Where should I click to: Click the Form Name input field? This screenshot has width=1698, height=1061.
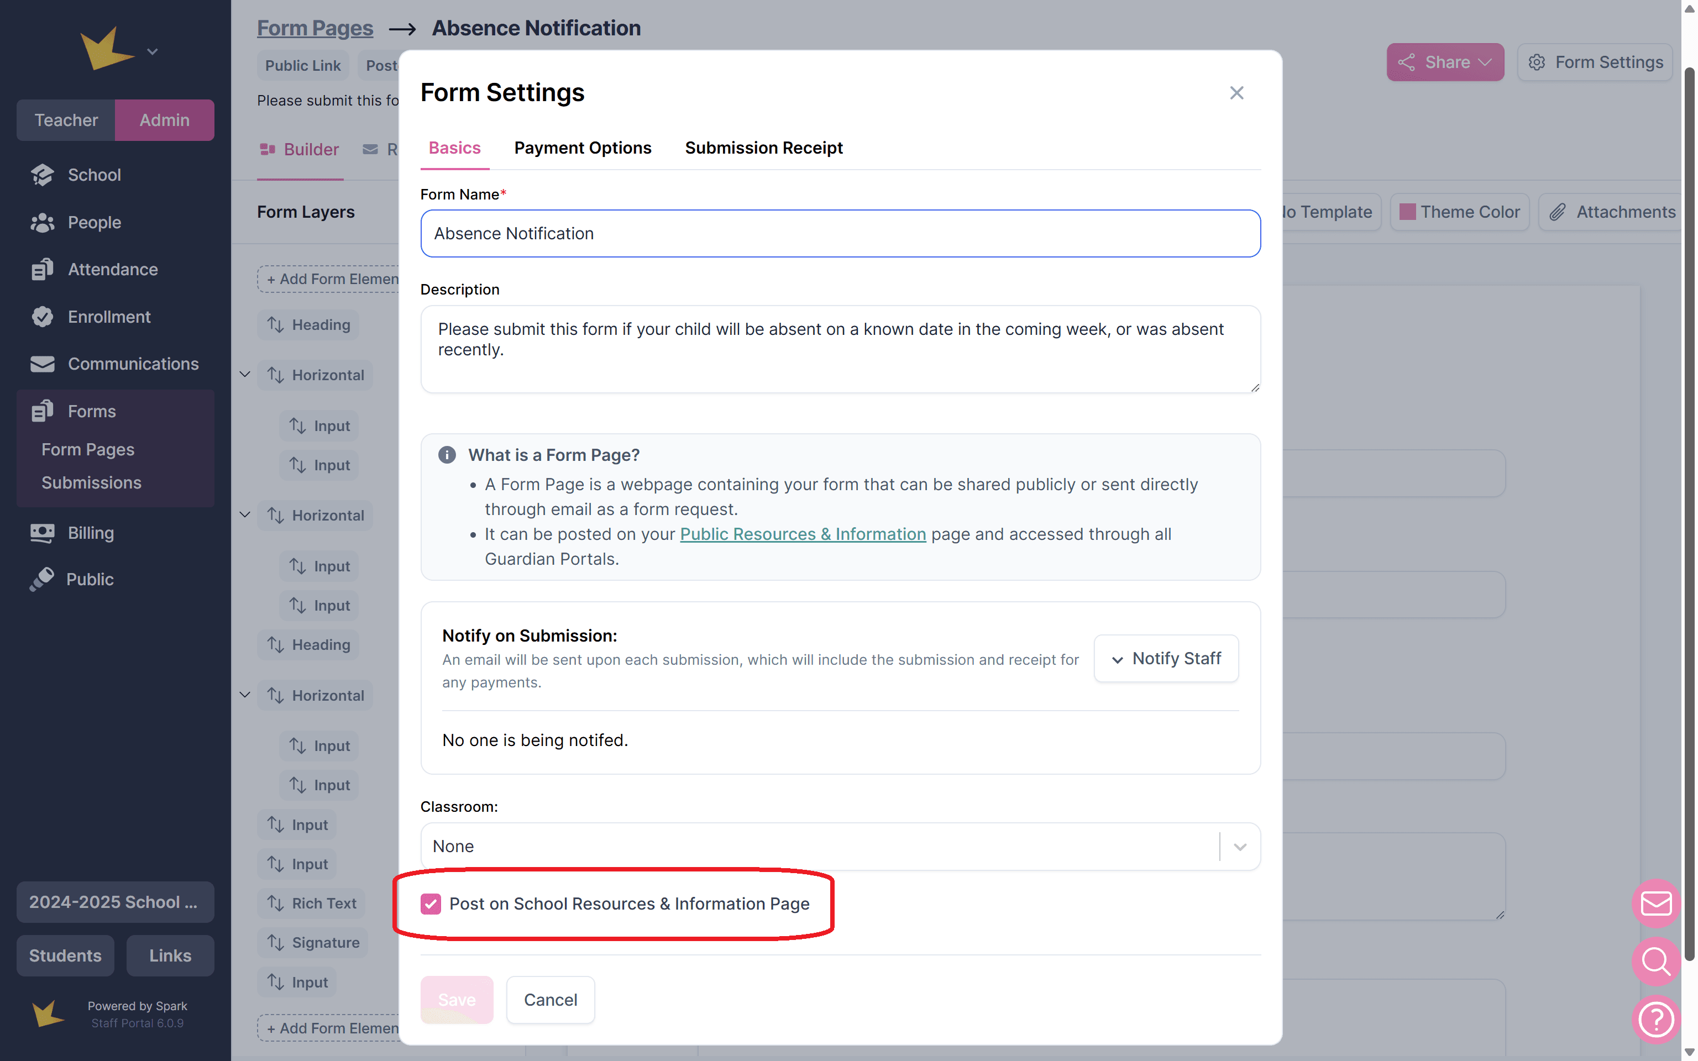click(840, 234)
